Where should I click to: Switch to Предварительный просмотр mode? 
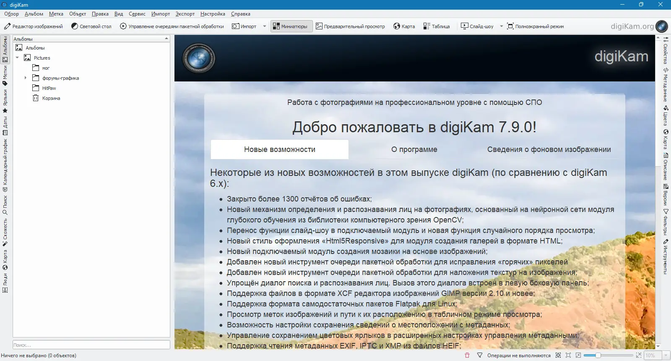tap(350, 26)
